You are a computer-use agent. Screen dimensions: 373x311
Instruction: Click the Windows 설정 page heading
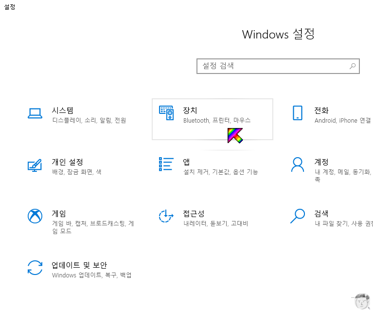click(278, 34)
